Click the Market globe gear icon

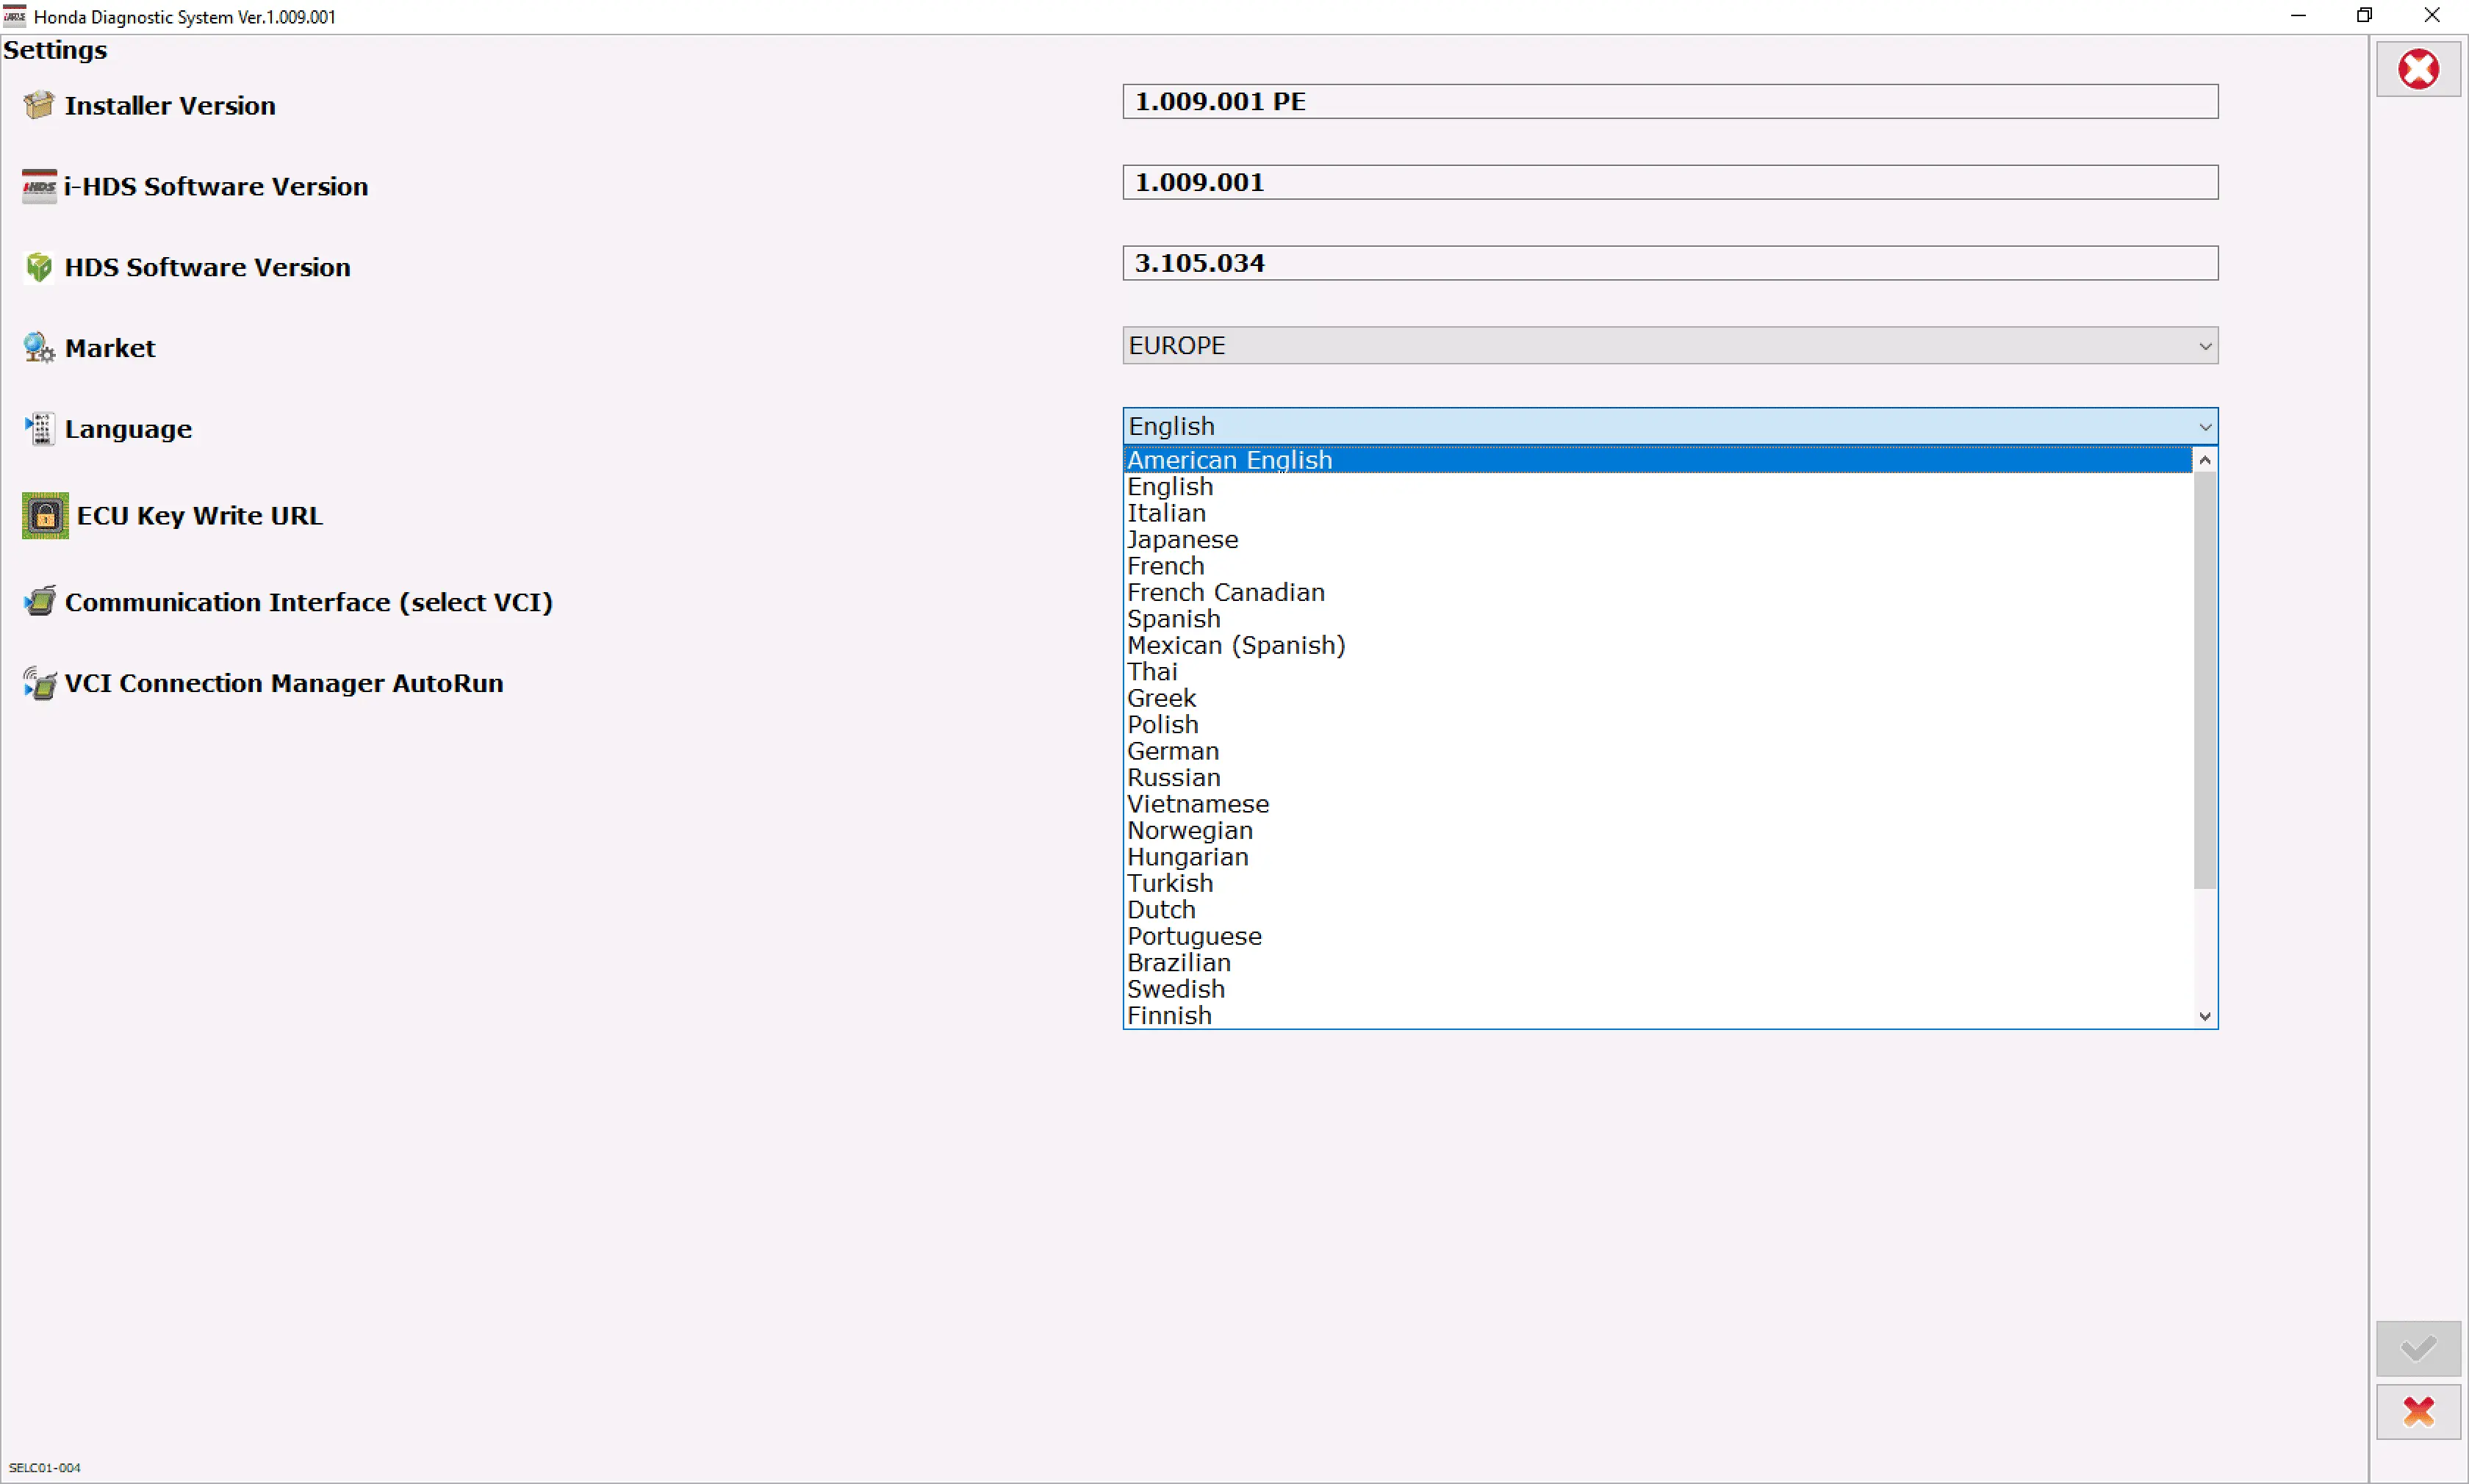[x=39, y=348]
